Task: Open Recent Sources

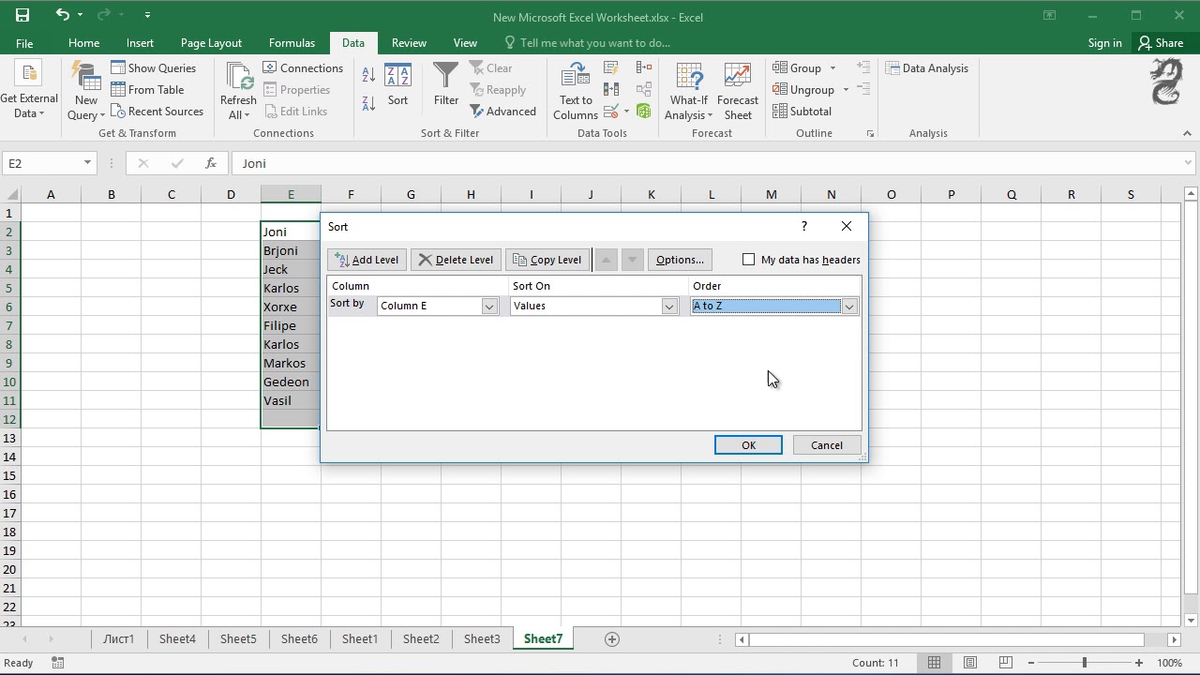Action: 157,111
